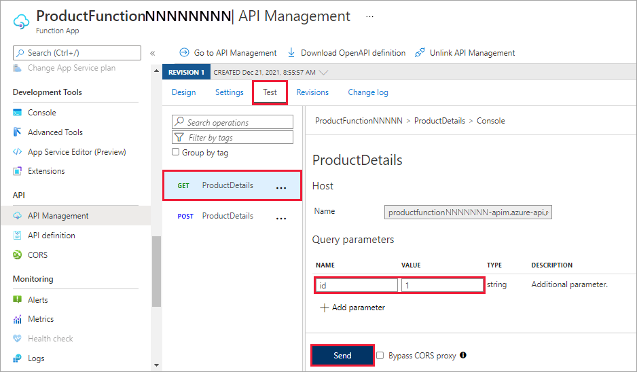Expand the revision created-date dropdown chevron

coord(324,72)
